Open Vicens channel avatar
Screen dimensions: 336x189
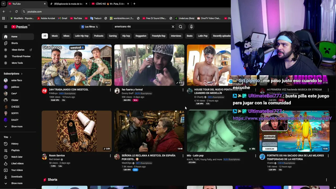[x=262, y=157]
